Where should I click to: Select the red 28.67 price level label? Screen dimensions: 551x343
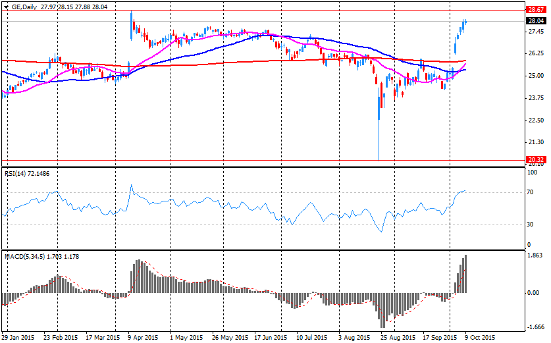click(536, 10)
